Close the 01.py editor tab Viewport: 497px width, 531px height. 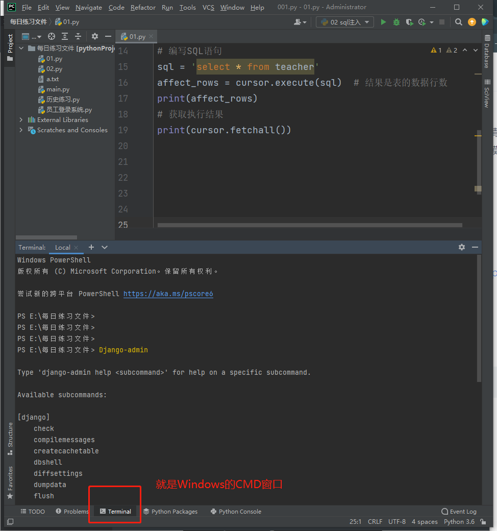coord(151,37)
